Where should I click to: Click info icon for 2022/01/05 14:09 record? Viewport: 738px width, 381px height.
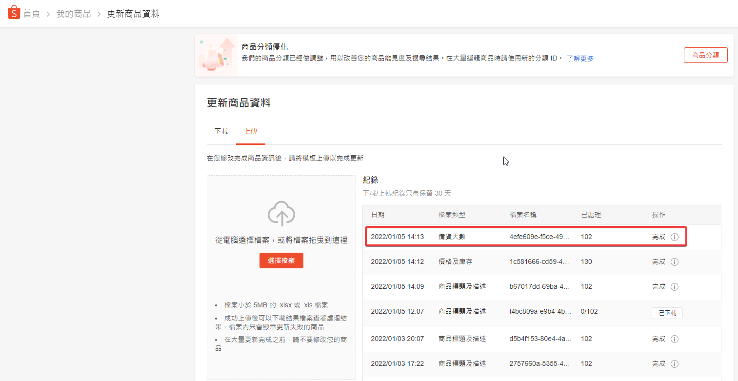click(675, 287)
